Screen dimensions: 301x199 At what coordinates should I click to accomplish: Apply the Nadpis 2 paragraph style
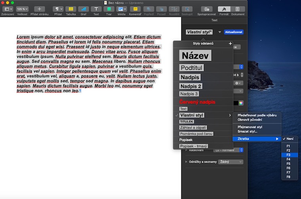(191, 86)
